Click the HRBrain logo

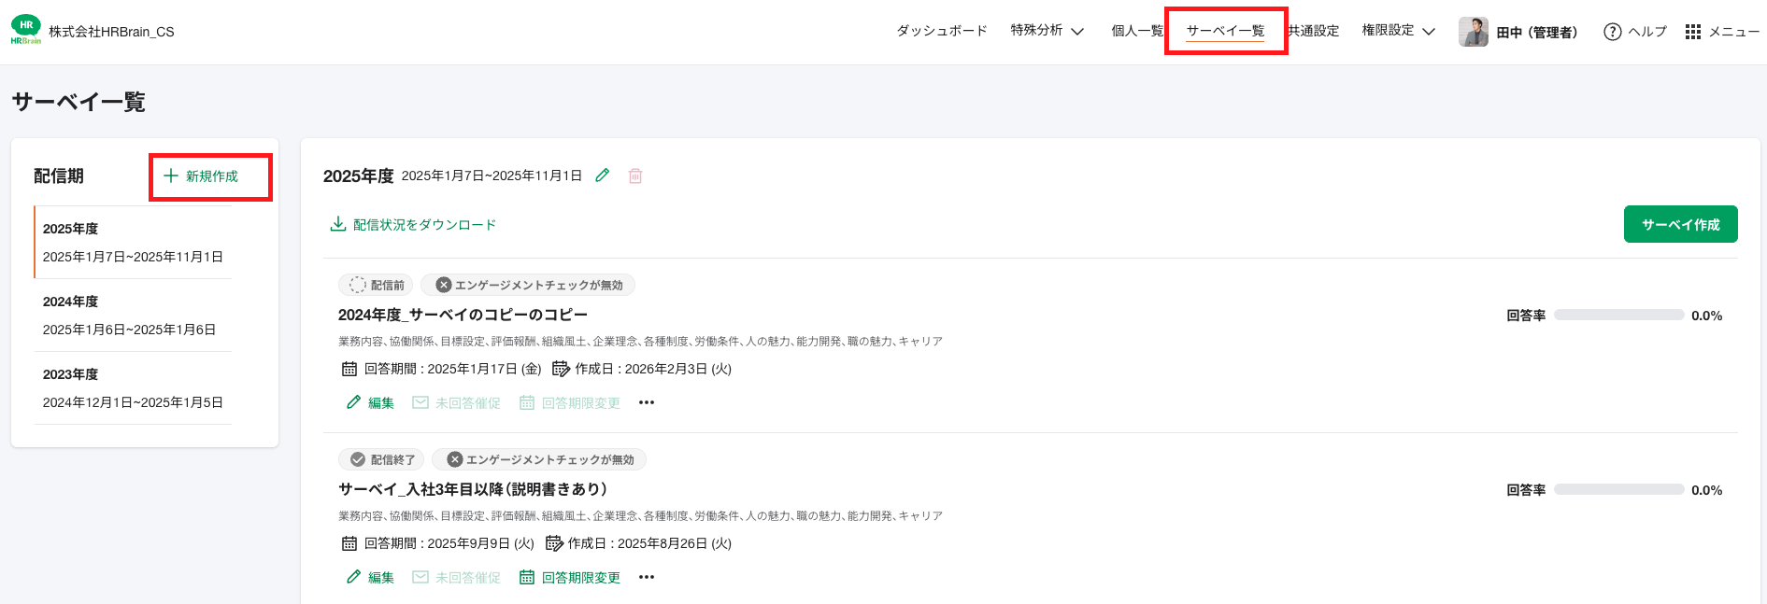[26, 30]
